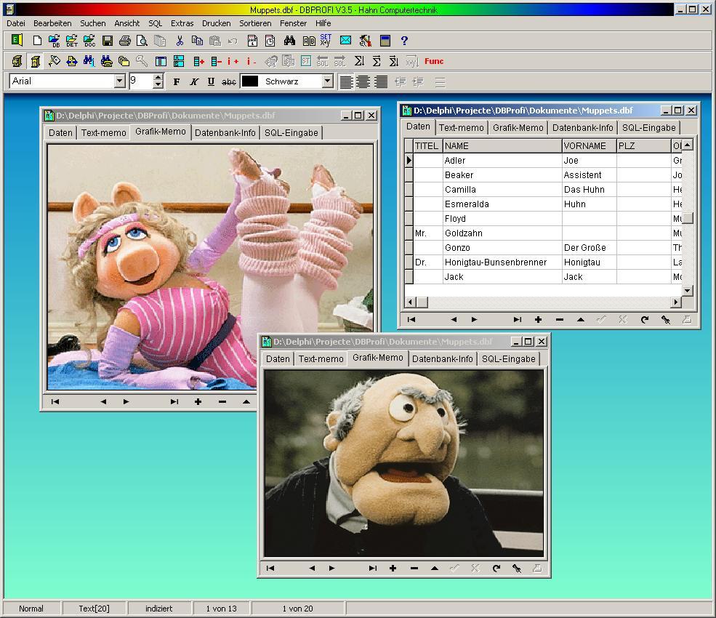This screenshot has height=618, width=716.
Task: Insert time via clock icon
Action: click(270, 41)
